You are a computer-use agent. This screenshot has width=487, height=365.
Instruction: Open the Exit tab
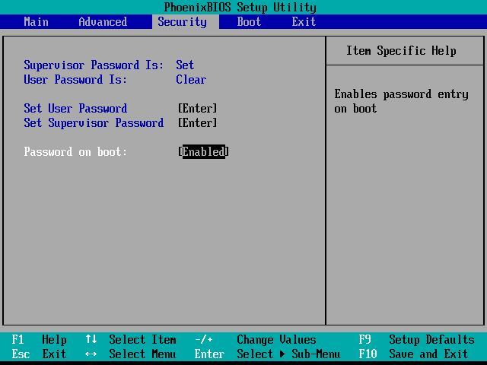[304, 22]
